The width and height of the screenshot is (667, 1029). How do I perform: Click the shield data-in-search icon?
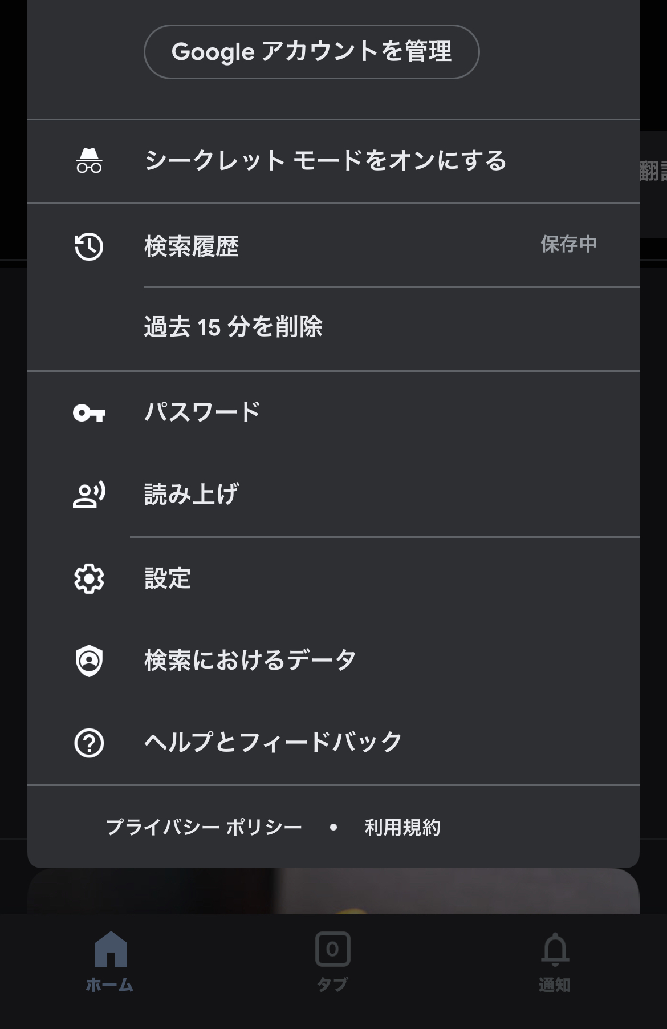coord(89,661)
